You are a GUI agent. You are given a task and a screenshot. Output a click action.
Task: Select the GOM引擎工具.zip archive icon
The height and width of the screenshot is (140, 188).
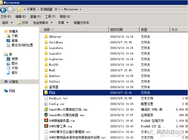[x=46, y=126]
